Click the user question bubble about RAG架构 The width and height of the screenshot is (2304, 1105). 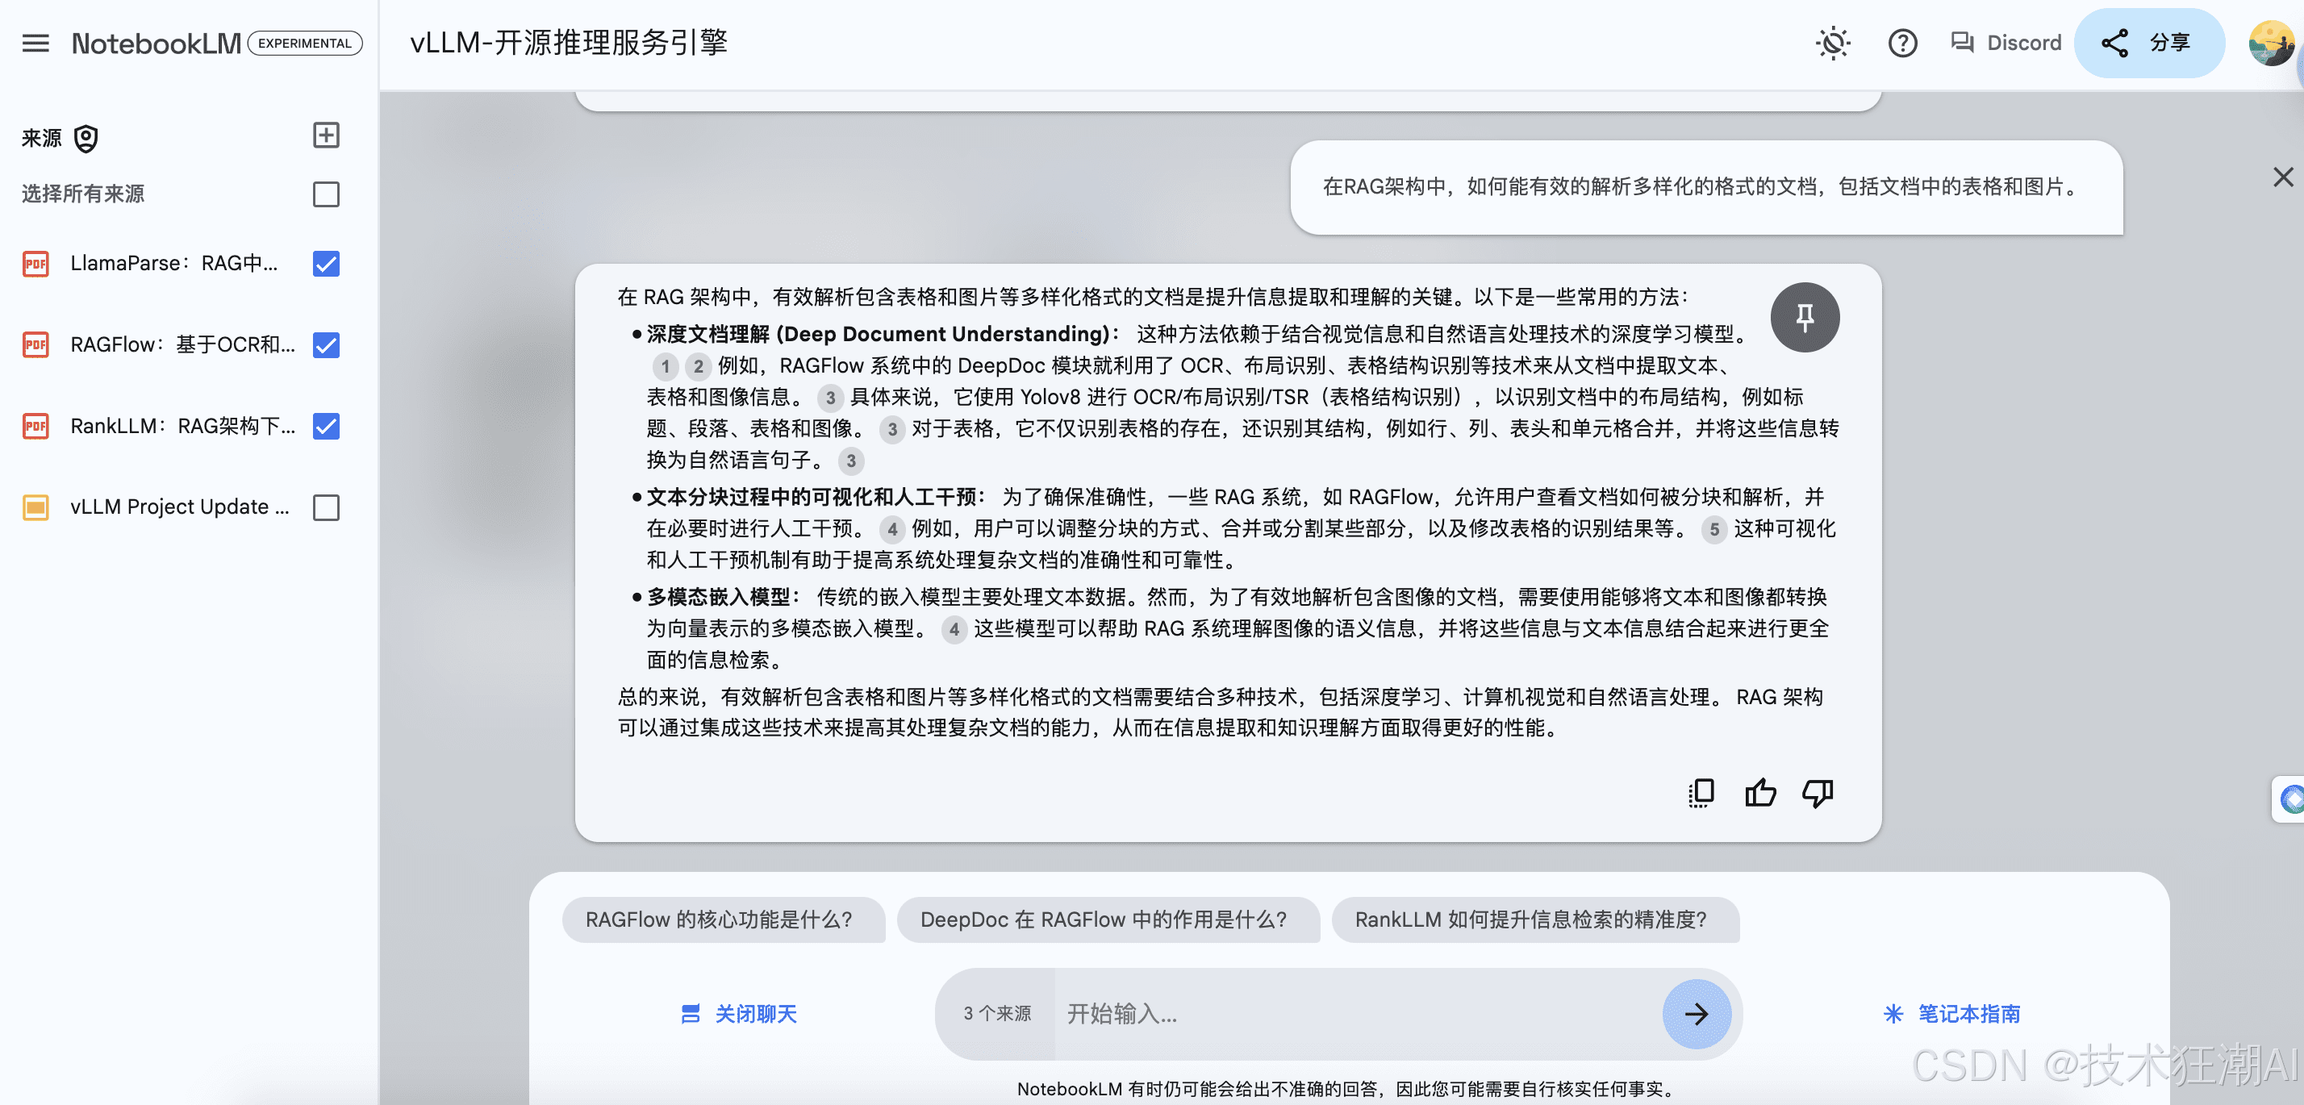point(1705,187)
